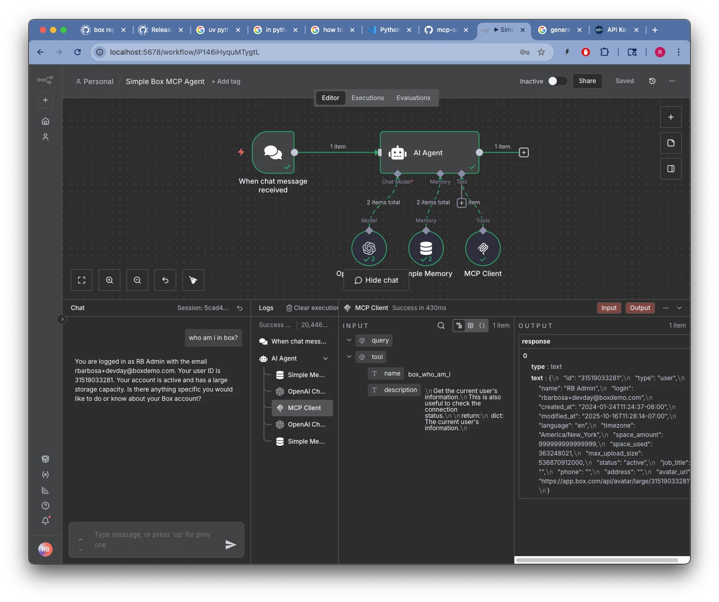Add a sticky note to canvas

point(671,143)
